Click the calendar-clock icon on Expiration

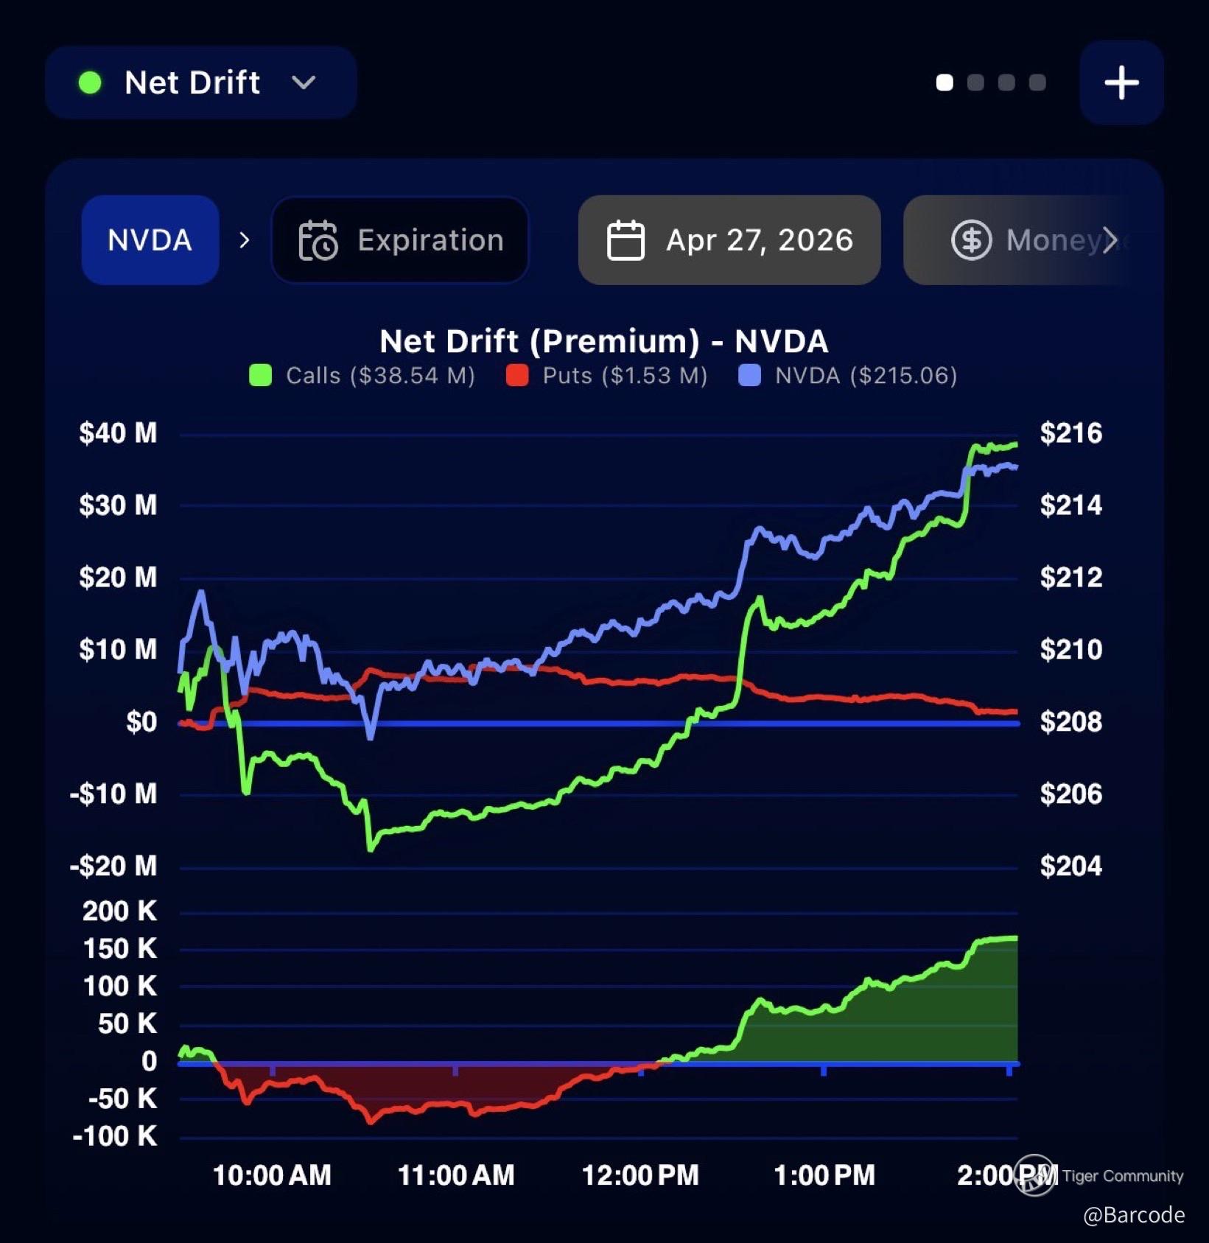[x=318, y=240]
